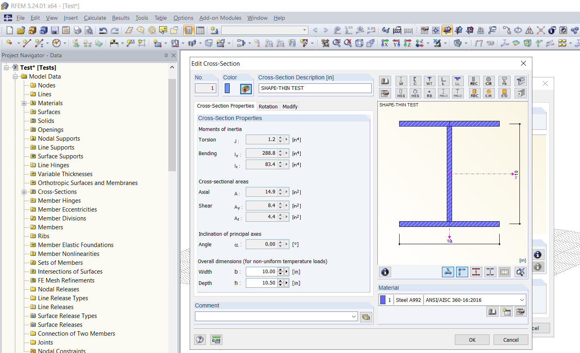Viewport: 580px width, 353px height.
Task: Select the orange rectangular timber REC section icon
Action: pos(474,93)
